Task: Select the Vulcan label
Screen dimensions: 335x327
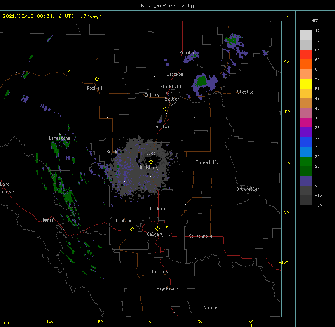Action: click(x=211, y=308)
